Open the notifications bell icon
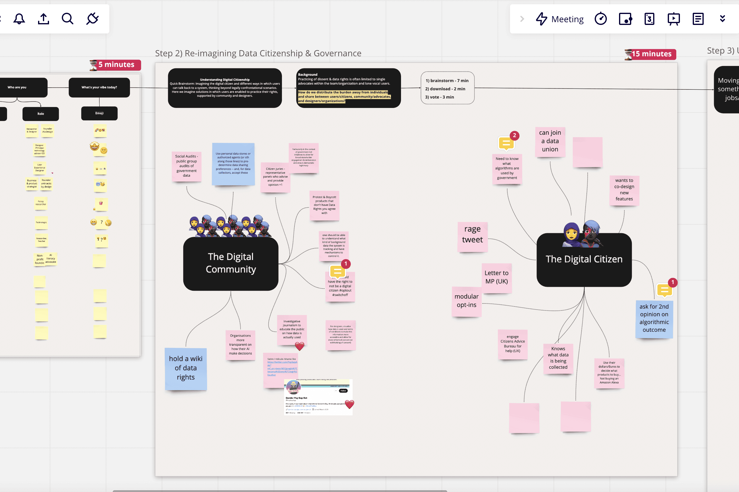 [x=19, y=19]
